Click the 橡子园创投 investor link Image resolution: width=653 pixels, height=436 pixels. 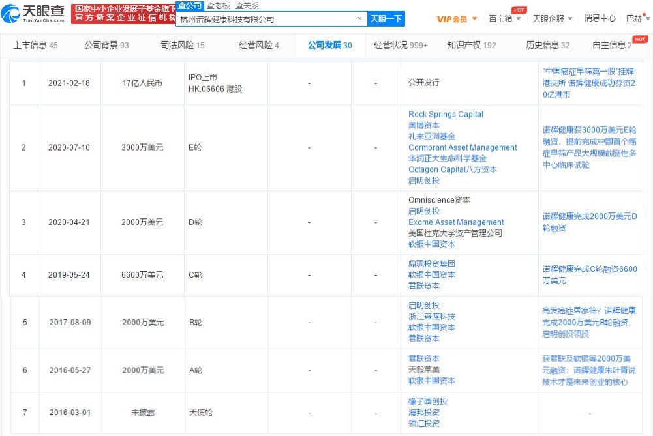click(x=428, y=401)
